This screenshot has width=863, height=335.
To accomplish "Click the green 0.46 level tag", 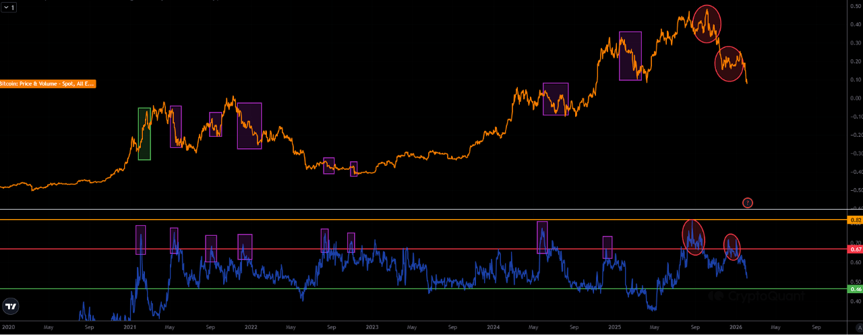I will [854, 289].
